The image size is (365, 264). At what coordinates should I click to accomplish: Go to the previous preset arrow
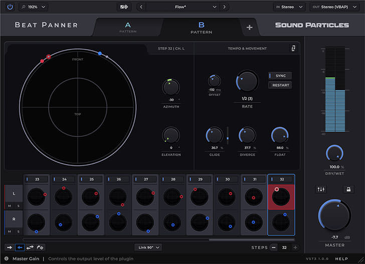[x=141, y=7]
